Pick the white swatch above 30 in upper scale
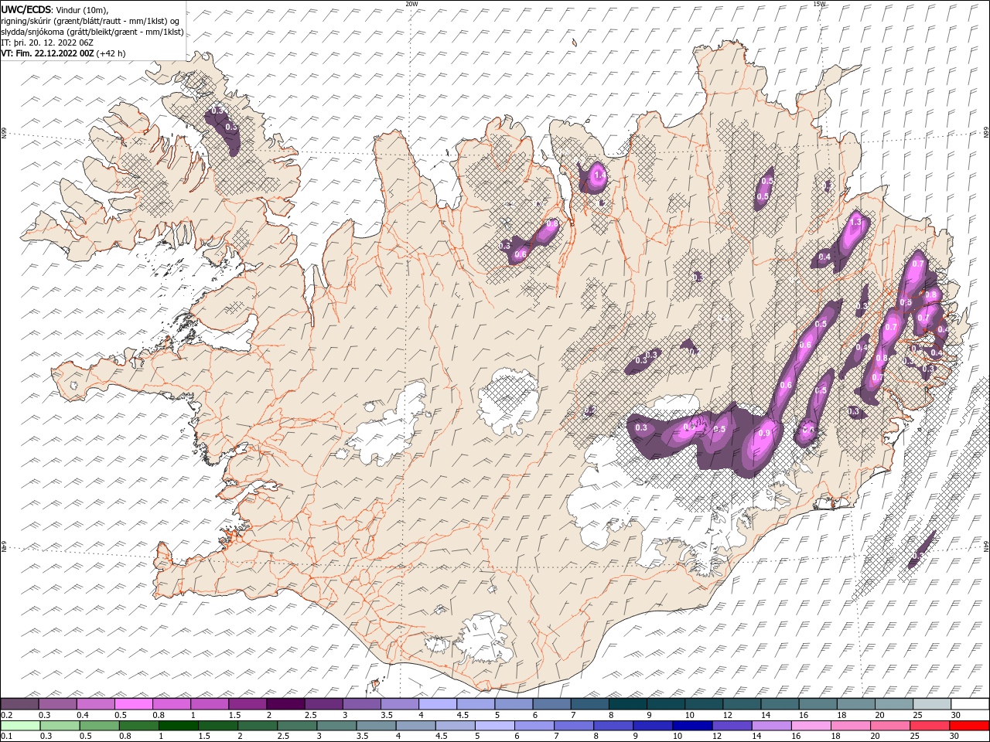The width and height of the screenshot is (990, 742). 970,704
